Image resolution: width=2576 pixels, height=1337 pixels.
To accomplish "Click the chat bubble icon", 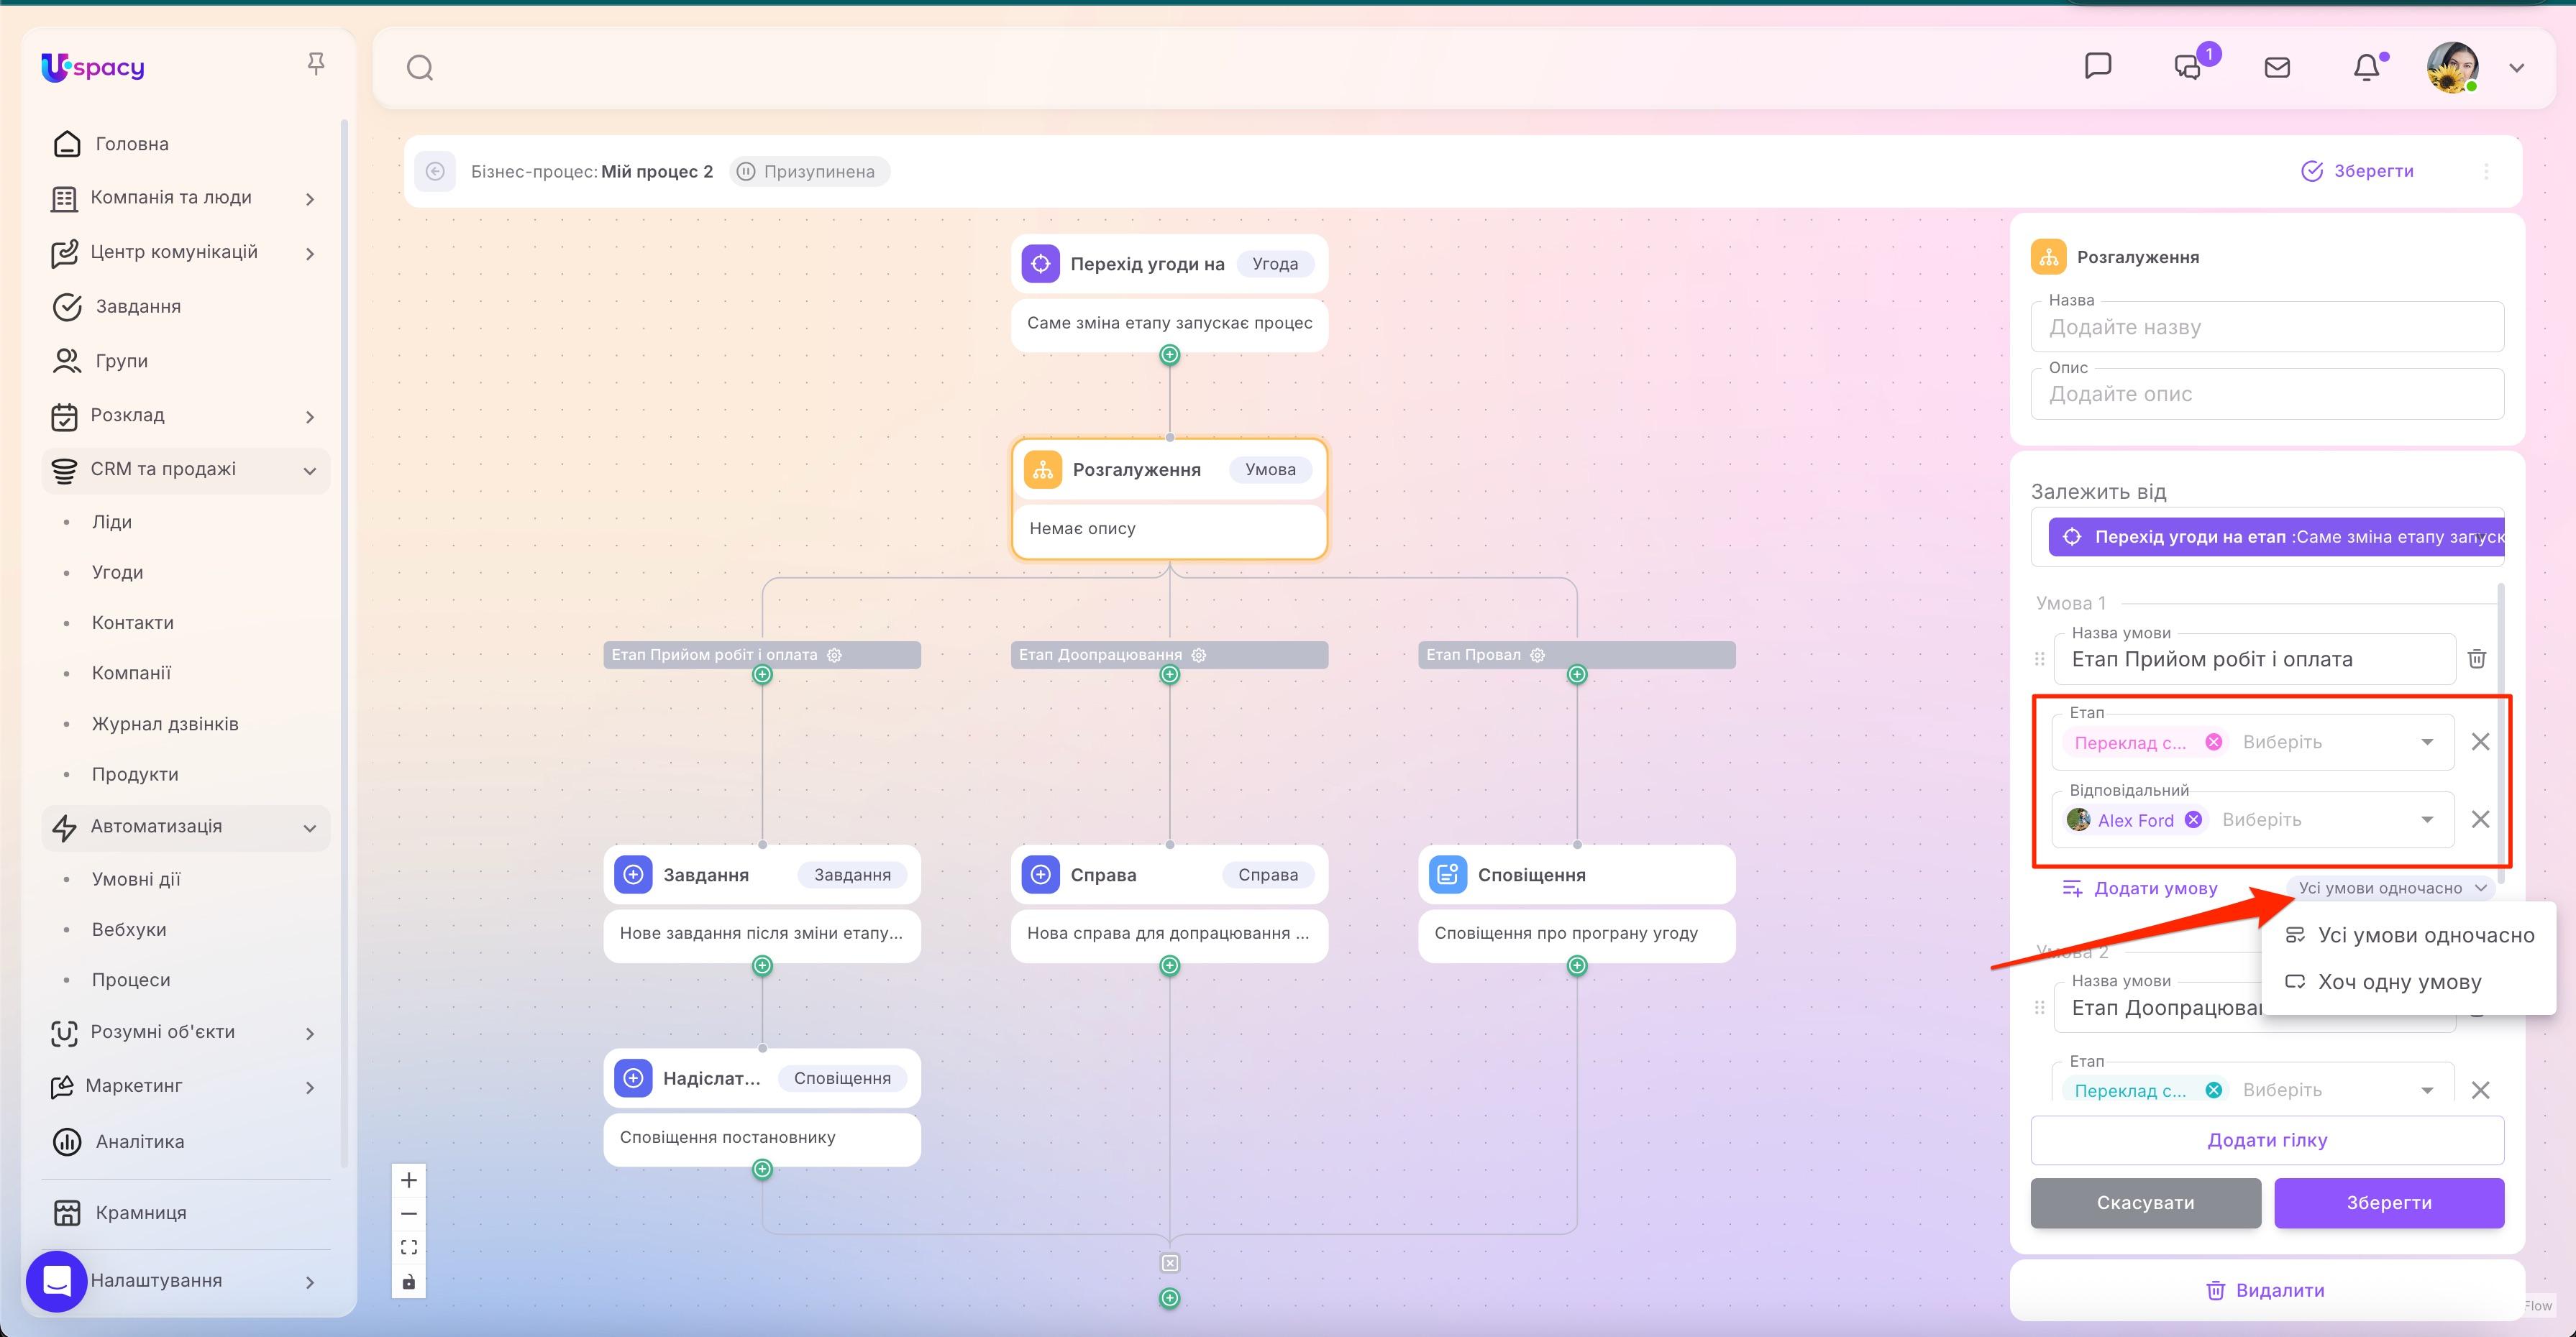I will [x=2098, y=67].
